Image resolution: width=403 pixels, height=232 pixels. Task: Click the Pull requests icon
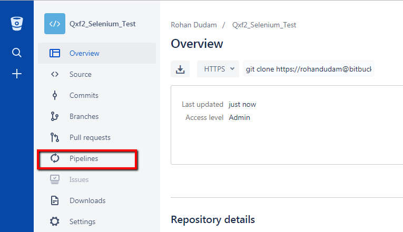pyautogui.click(x=55, y=137)
